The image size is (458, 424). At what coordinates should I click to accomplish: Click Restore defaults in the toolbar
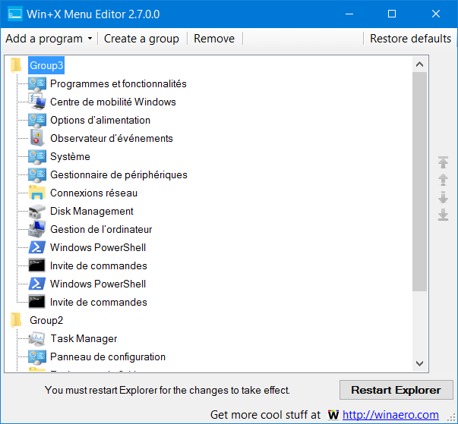[x=410, y=39]
